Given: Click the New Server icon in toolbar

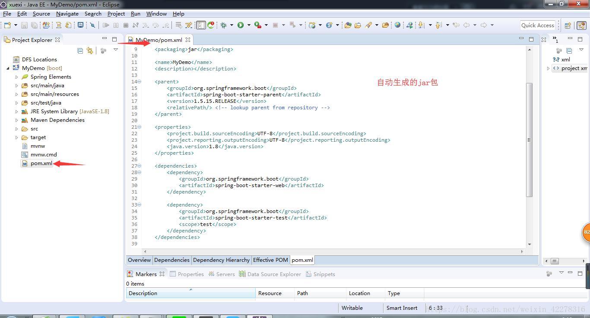Looking at the screenshot, I should tap(312, 25).
